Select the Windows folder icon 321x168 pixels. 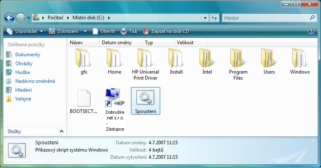[x=300, y=59]
